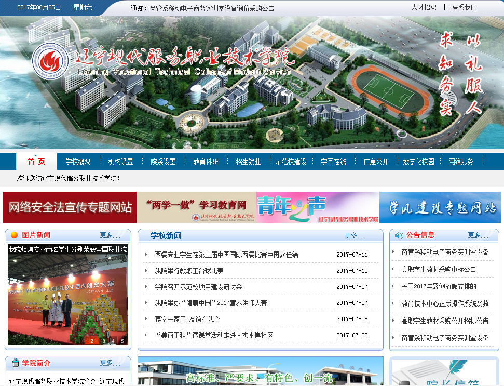This screenshot has width=504, height=386.
Task: Select slide number 3 in photo news
Action: pos(104,341)
